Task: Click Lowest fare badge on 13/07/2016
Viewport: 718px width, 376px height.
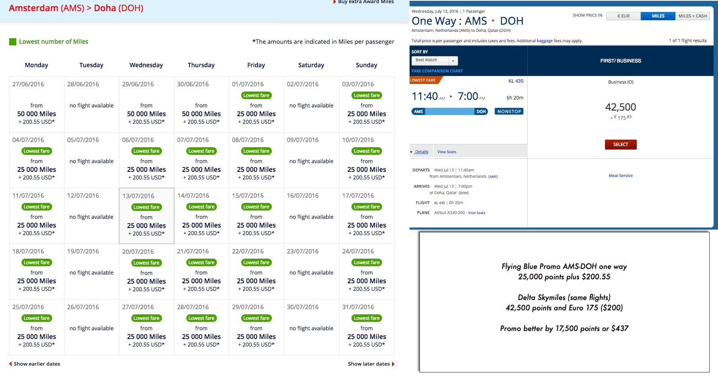Action: [x=146, y=207]
